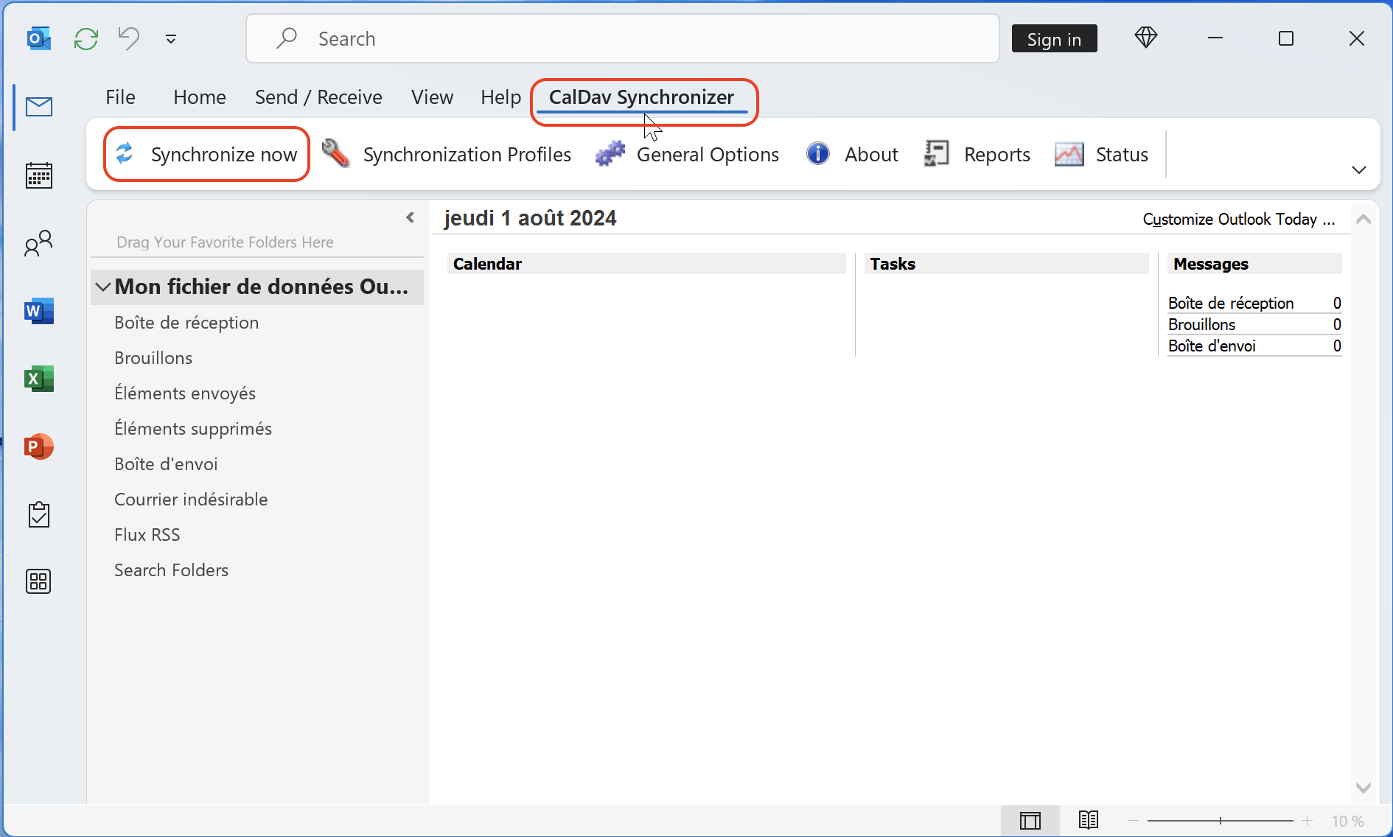
Task: Click the 10 % zoom level
Action: tap(1347, 821)
